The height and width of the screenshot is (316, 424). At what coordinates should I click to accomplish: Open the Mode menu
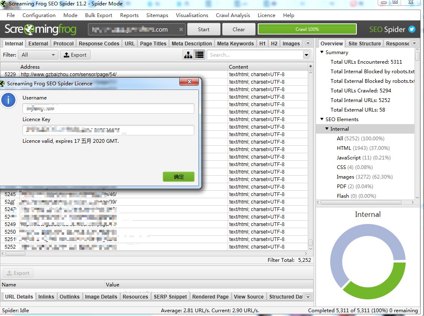coord(70,15)
